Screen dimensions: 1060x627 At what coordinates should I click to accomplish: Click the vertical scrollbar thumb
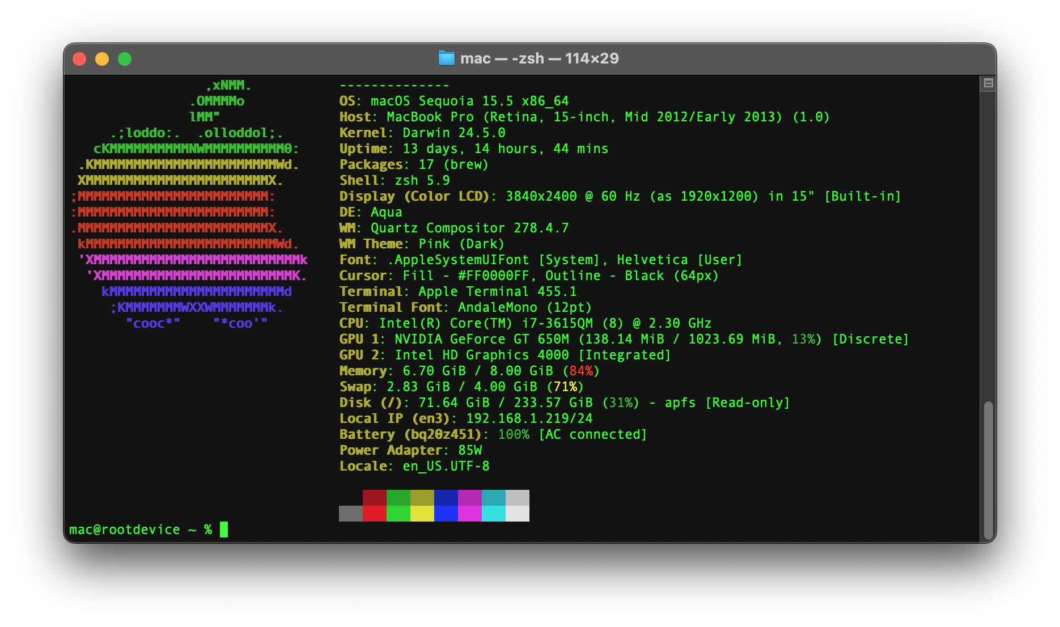[988, 471]
